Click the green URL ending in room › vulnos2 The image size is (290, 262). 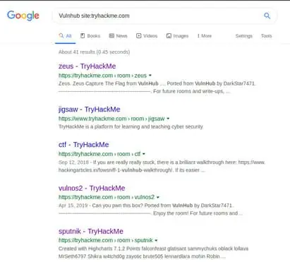107,197
